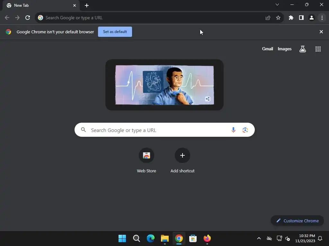Open notifications bell icon
The height and width of the screenshot is (246, 329).
point(320,238)
